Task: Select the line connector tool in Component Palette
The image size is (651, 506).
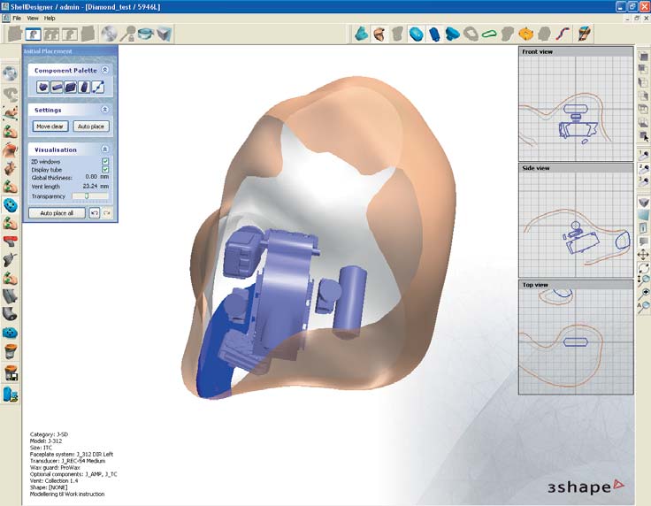Action: pos(98,87)
